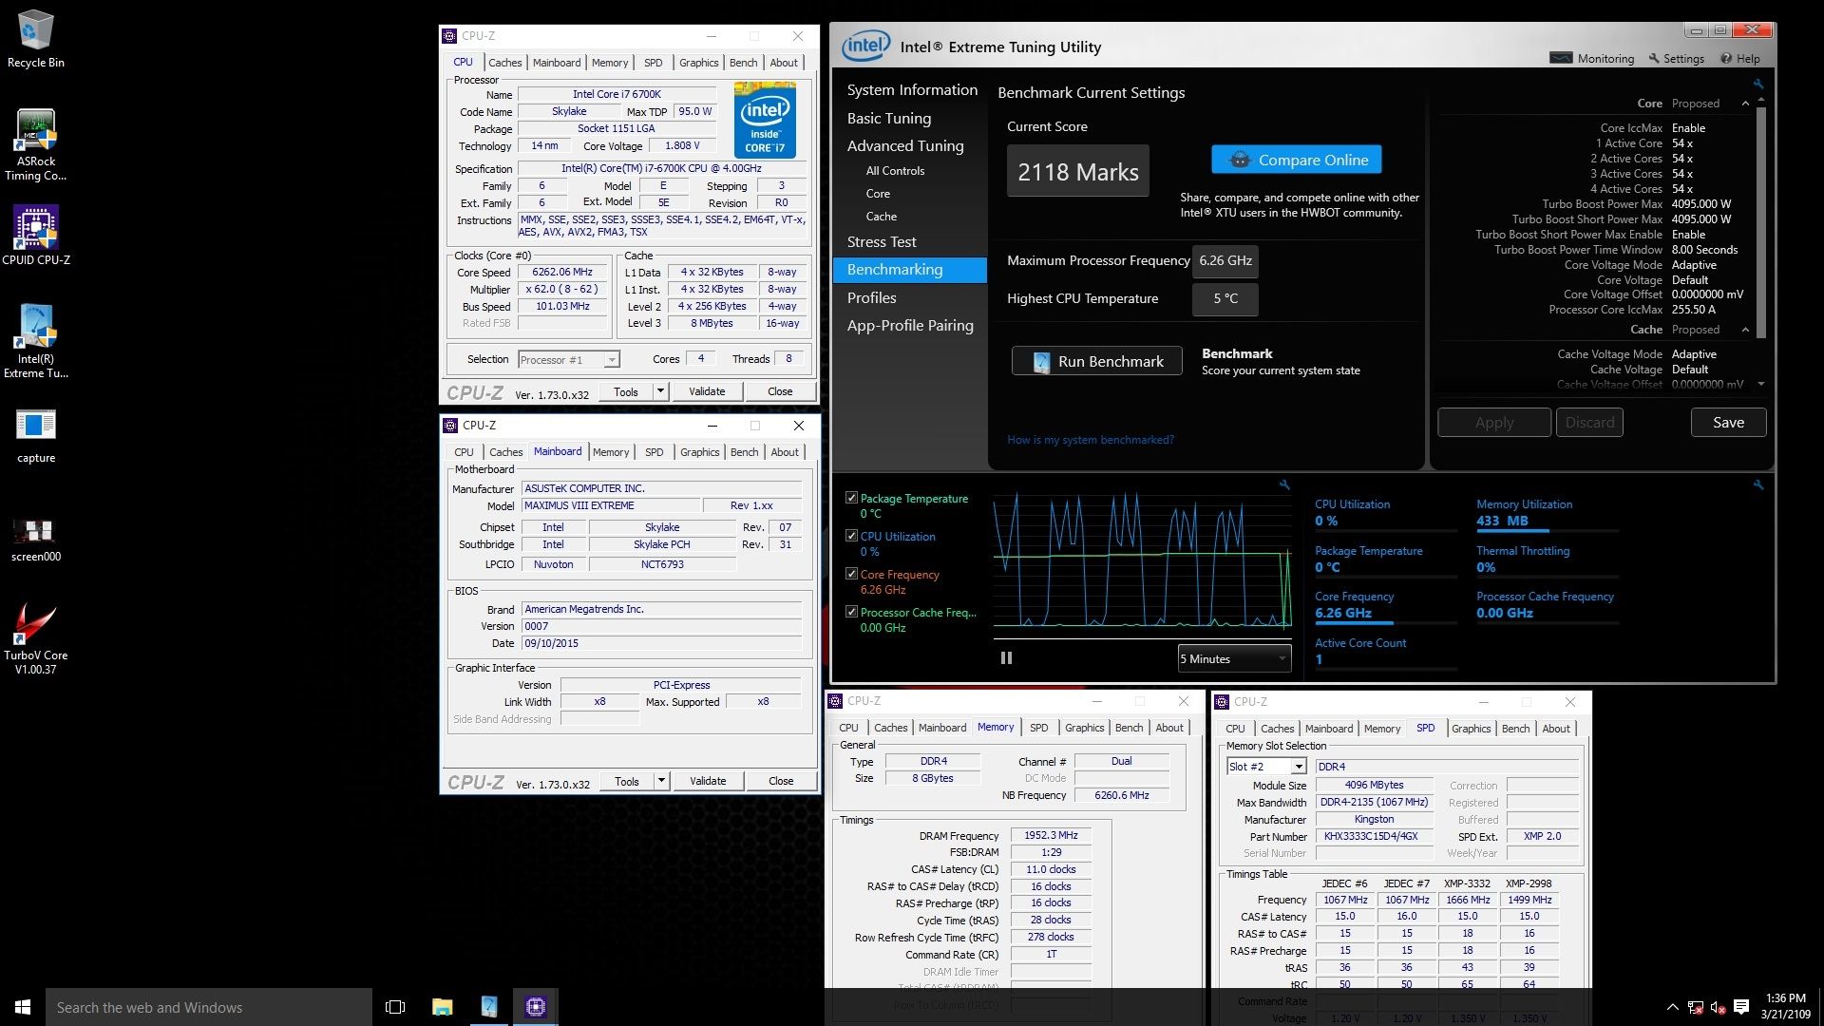1824x1026 pixels.
Task: Click the How is my system benchmarked link
Action: pos(1089,440)
